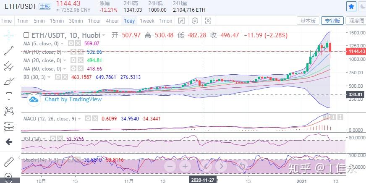
Task: Switch to 30min timeframe
Action: click(x=76, y=21)
